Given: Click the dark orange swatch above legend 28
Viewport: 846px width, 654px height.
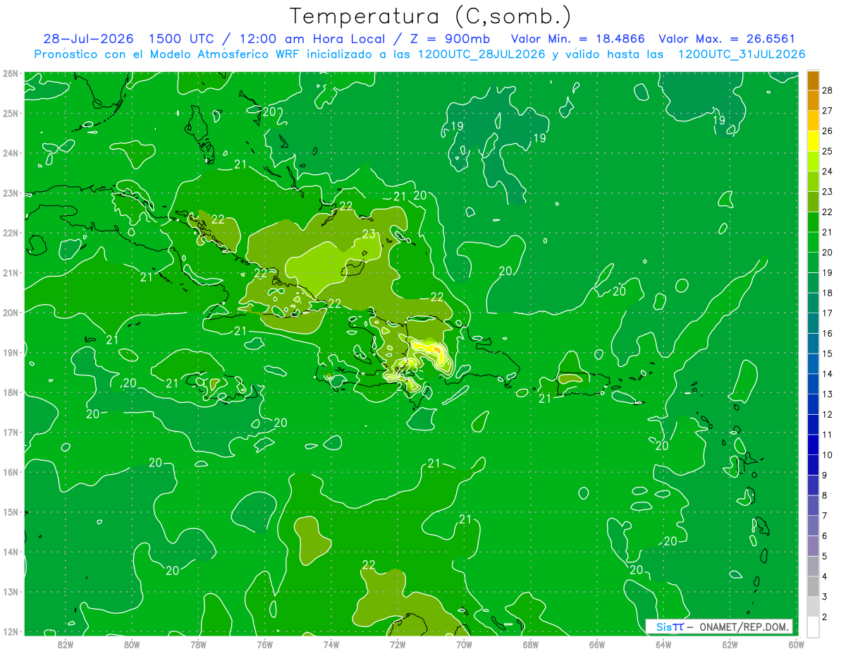Looking at the screenshot, I should pyautogui.click(x=813, y=80).
